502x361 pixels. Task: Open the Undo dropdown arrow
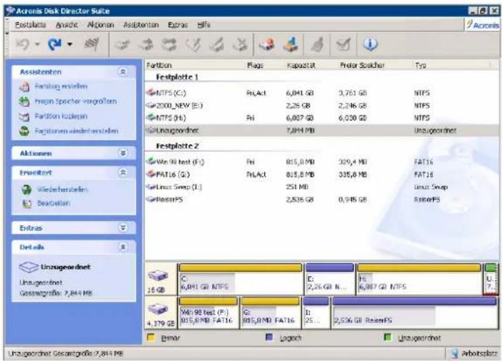pos(38,44)
